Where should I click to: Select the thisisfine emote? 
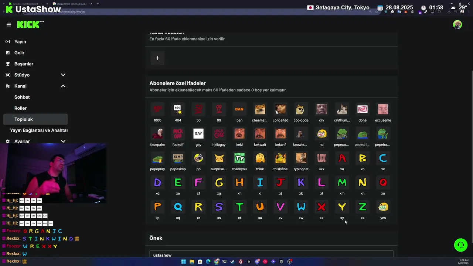pyautogui.click(x=280, y=158)
